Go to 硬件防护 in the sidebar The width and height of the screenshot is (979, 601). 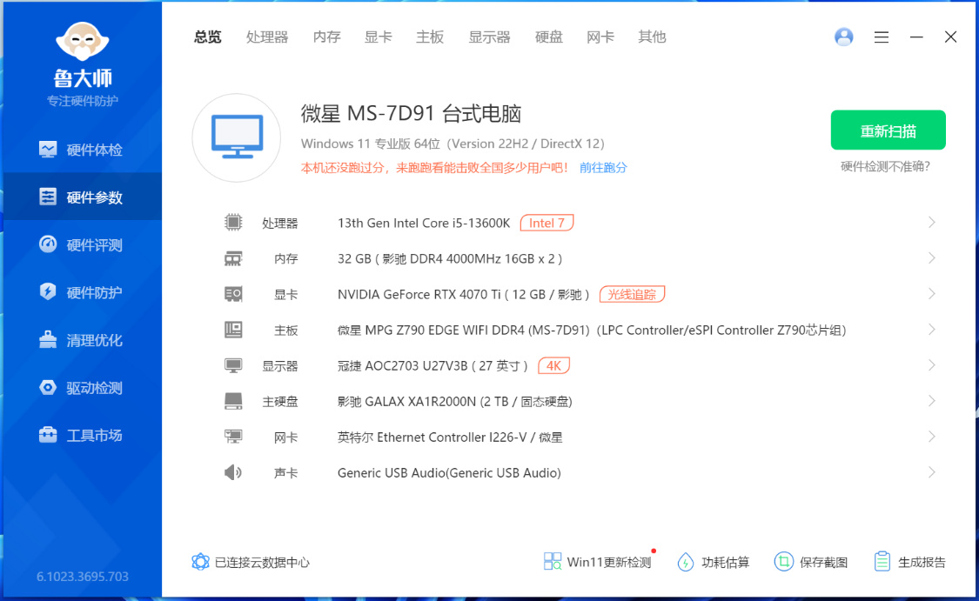pyautogui.click(x=83, y=292)
